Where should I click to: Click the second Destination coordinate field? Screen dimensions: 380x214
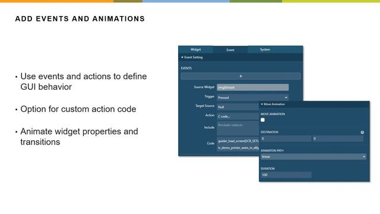[x=338, y=139]
